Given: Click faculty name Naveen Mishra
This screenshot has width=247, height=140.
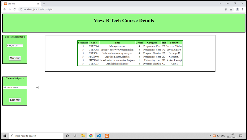Looking at the screenshot, I should pyautogui.click(x=174, y=46).
